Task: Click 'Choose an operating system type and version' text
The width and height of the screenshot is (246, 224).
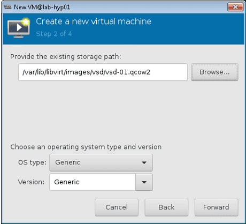Action: coord(86,147)
